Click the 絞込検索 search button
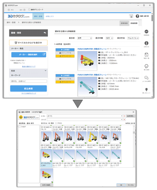This screenshot has height=190, width=157. click(x=28, y=89)
